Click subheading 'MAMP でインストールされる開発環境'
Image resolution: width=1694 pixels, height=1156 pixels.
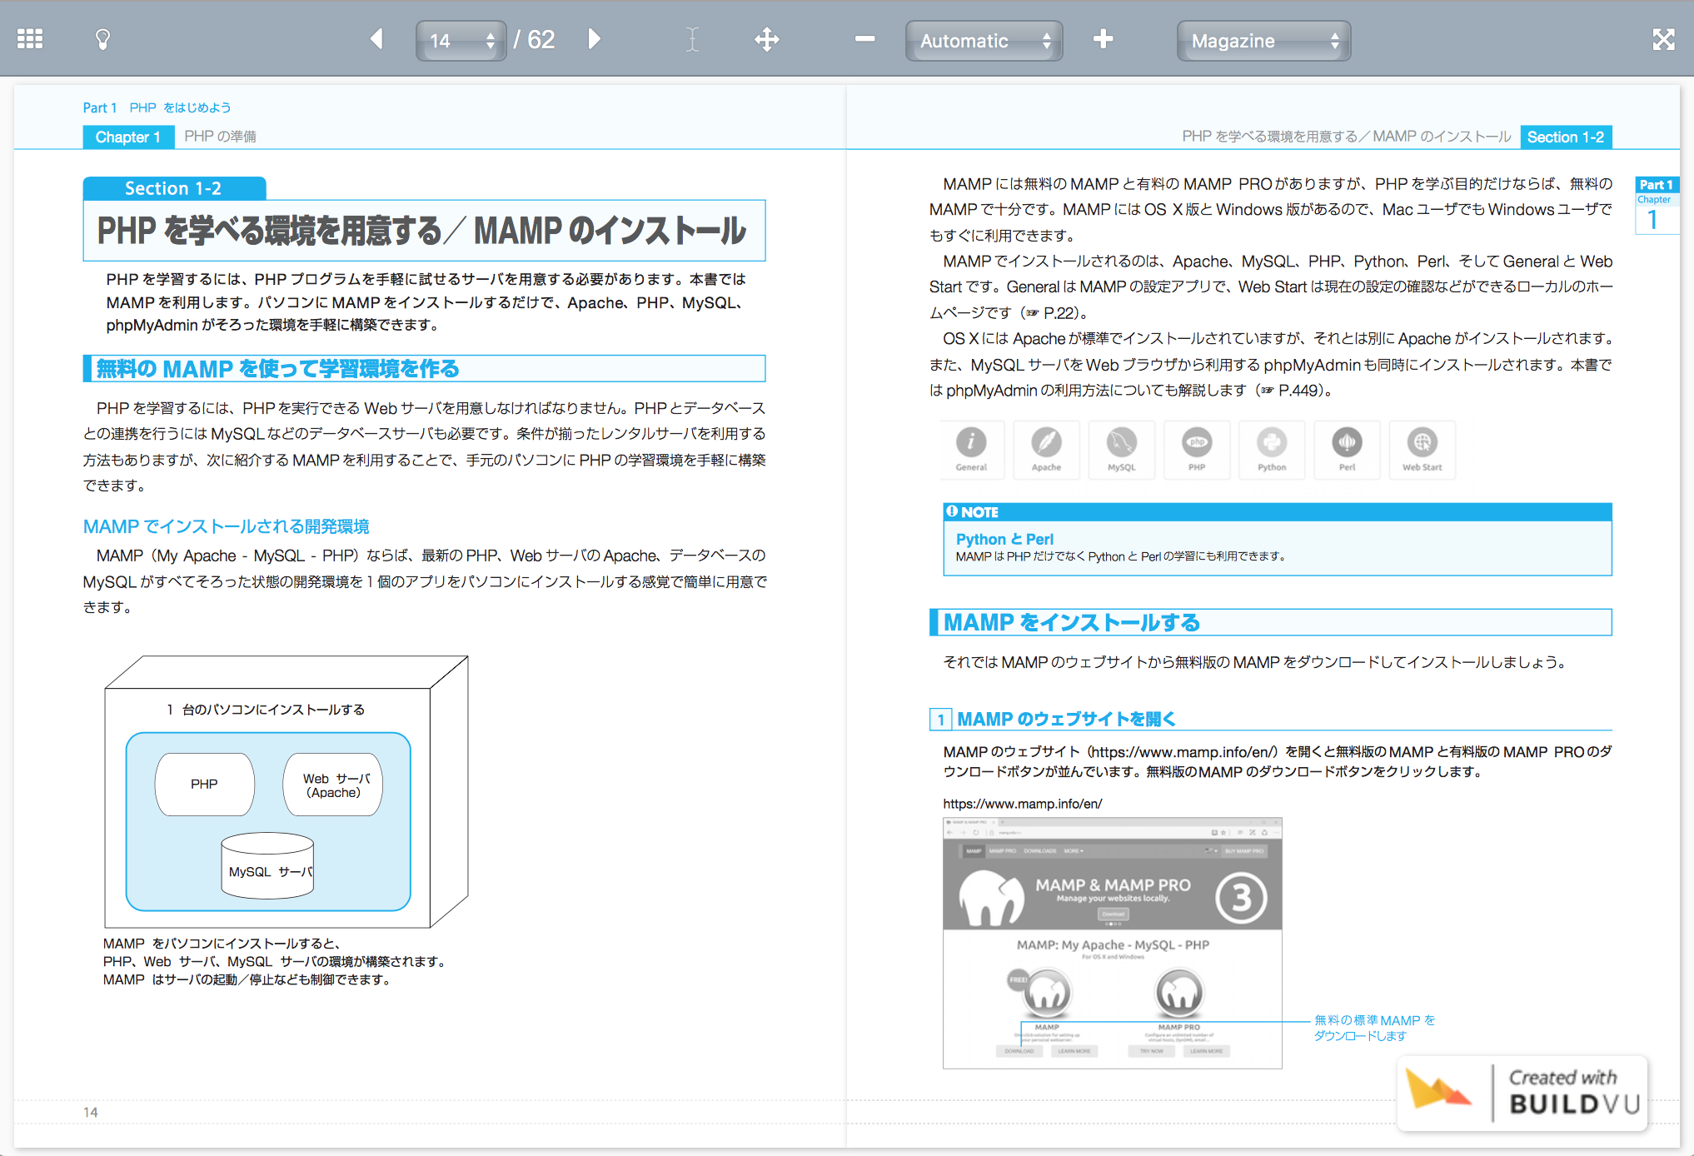226,526
